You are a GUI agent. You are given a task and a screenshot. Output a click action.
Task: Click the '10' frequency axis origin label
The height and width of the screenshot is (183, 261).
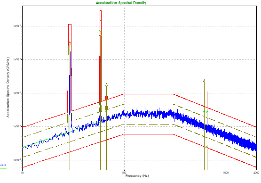(22, 173)
